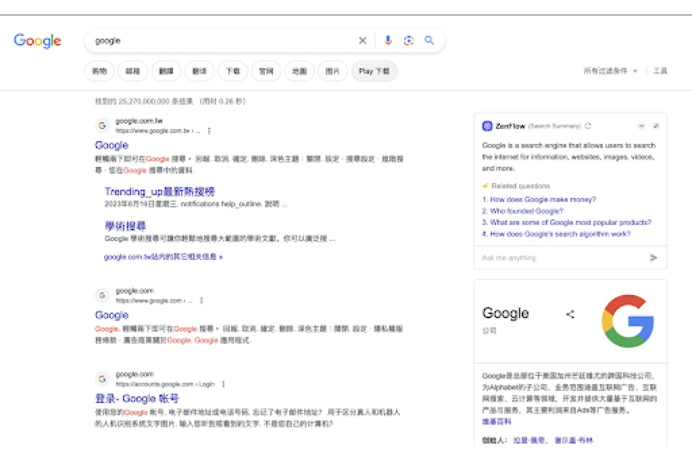Open the 登录- Google 帐号 result link
This screenshot has height=461, width=692.
[x=137, y=398]
